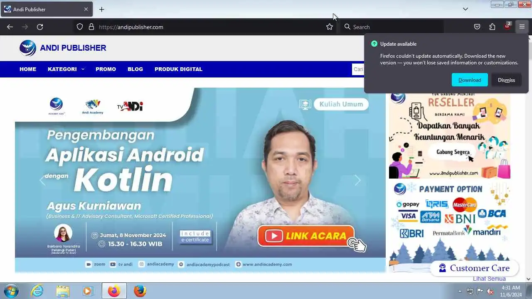This screenshot has width=532, height=299.
Task: Bookmark this page with the star icon
Action: coord(330,27)
